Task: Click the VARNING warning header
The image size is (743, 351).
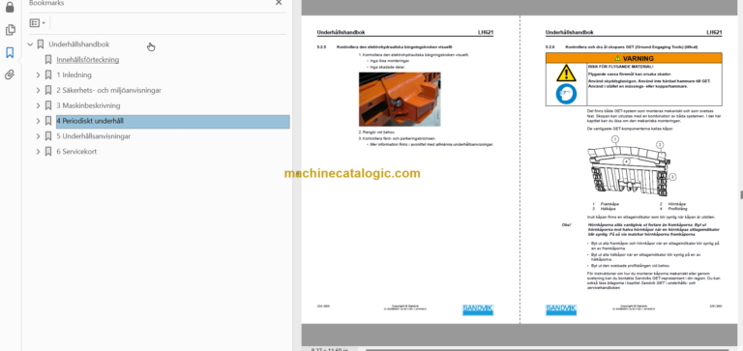Action: [x=634, y=58]
